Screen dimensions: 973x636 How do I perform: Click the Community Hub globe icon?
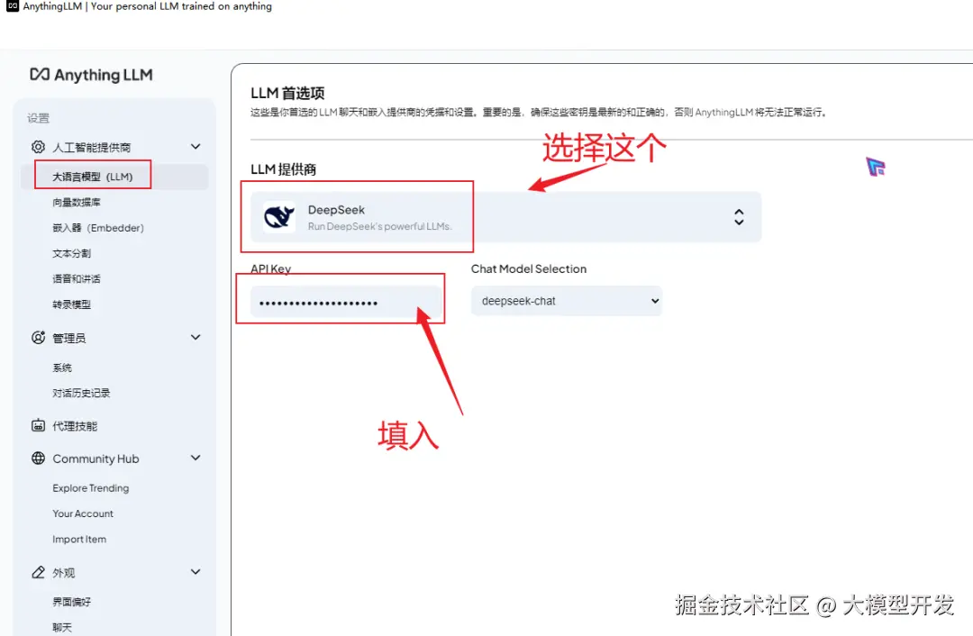[38, 458]
